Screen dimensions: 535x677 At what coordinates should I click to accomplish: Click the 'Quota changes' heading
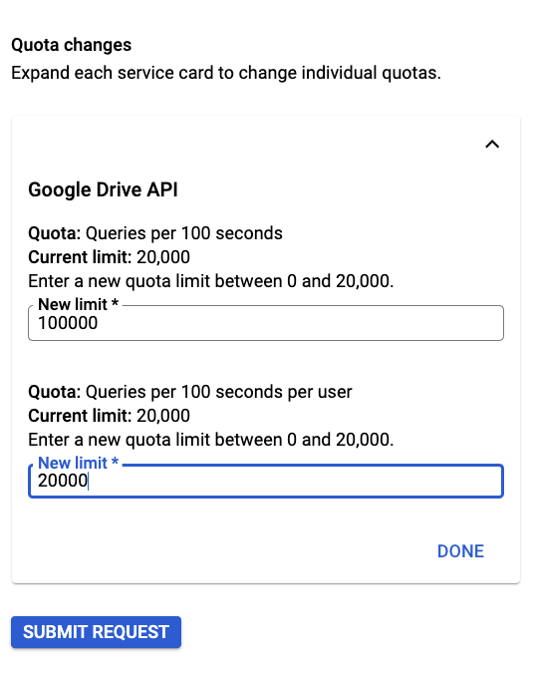[71, 45]
